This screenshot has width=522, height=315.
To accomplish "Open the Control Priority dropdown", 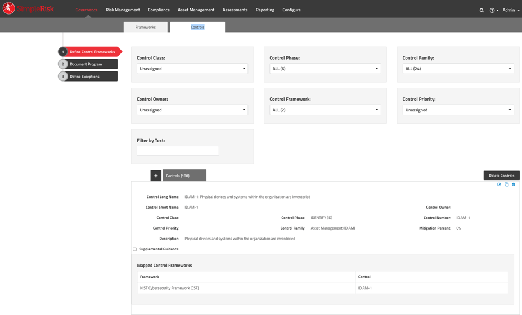I will pos(458,110).
